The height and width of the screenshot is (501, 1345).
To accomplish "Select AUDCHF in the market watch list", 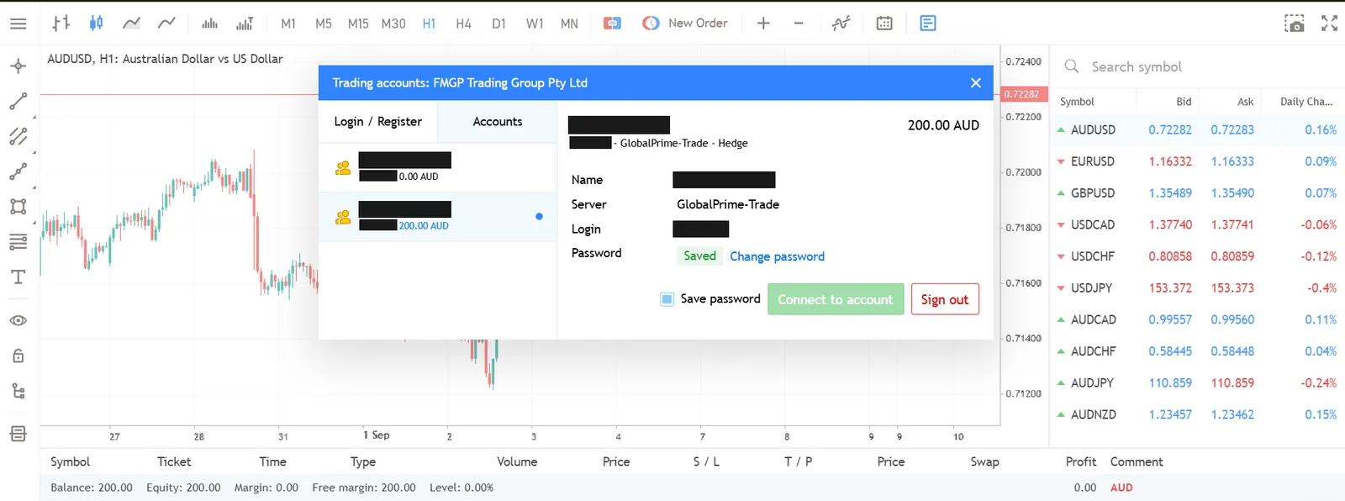I will 1197,351.
